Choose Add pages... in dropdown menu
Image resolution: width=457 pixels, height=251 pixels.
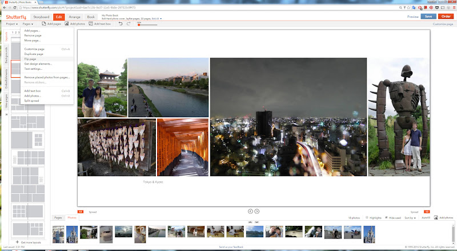pos(47,30)
